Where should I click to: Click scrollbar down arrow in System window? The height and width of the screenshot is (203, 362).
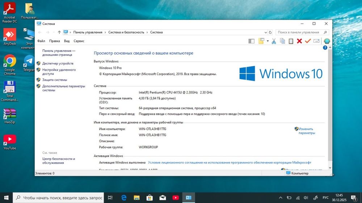[330, 168]
